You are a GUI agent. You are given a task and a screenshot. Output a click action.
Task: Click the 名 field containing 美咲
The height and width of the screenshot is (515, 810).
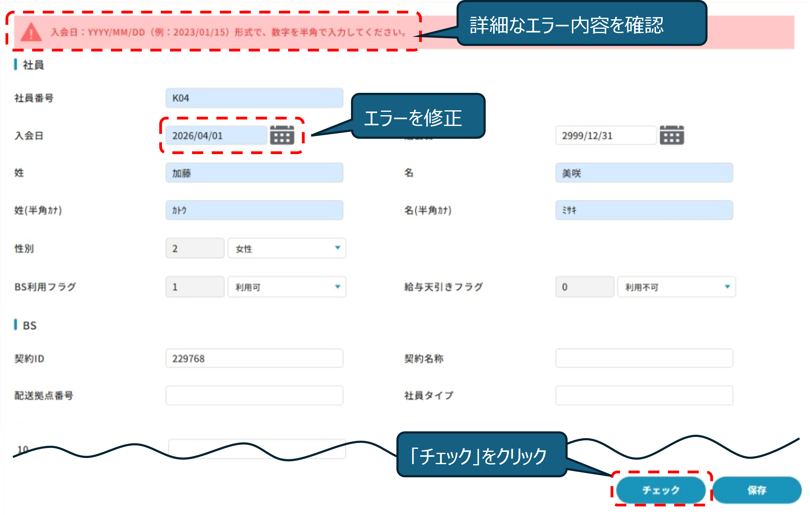[644, 173]
